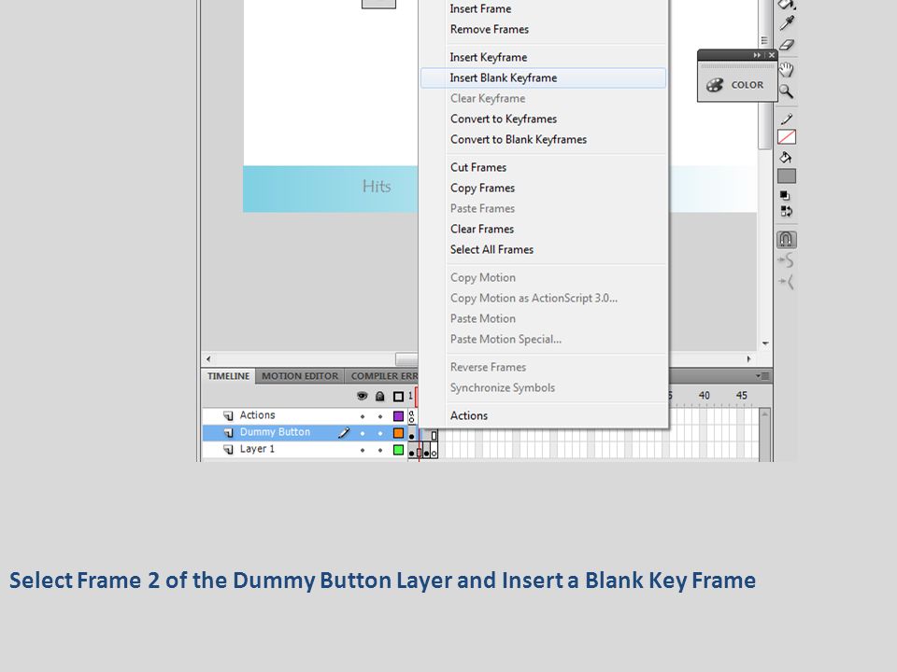Click the pencil icon on Dummy Button layer
Image resolution: width=897 pixels, height=672 pixels.
(344, 432)
